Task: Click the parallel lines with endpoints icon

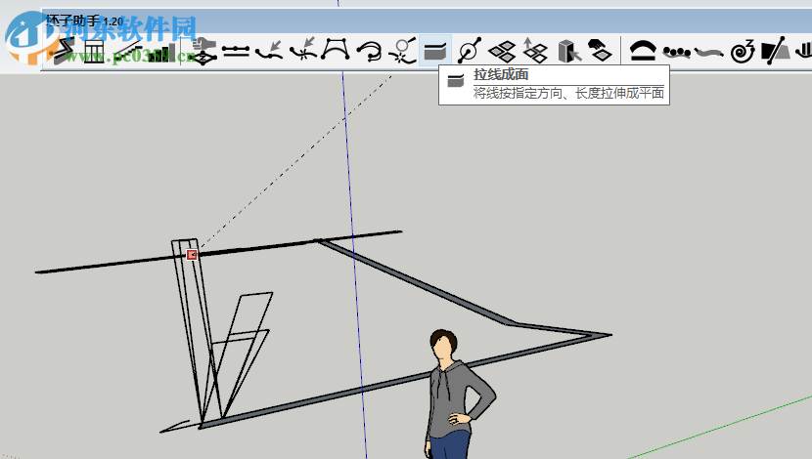Action: click(x=236, y=51)
